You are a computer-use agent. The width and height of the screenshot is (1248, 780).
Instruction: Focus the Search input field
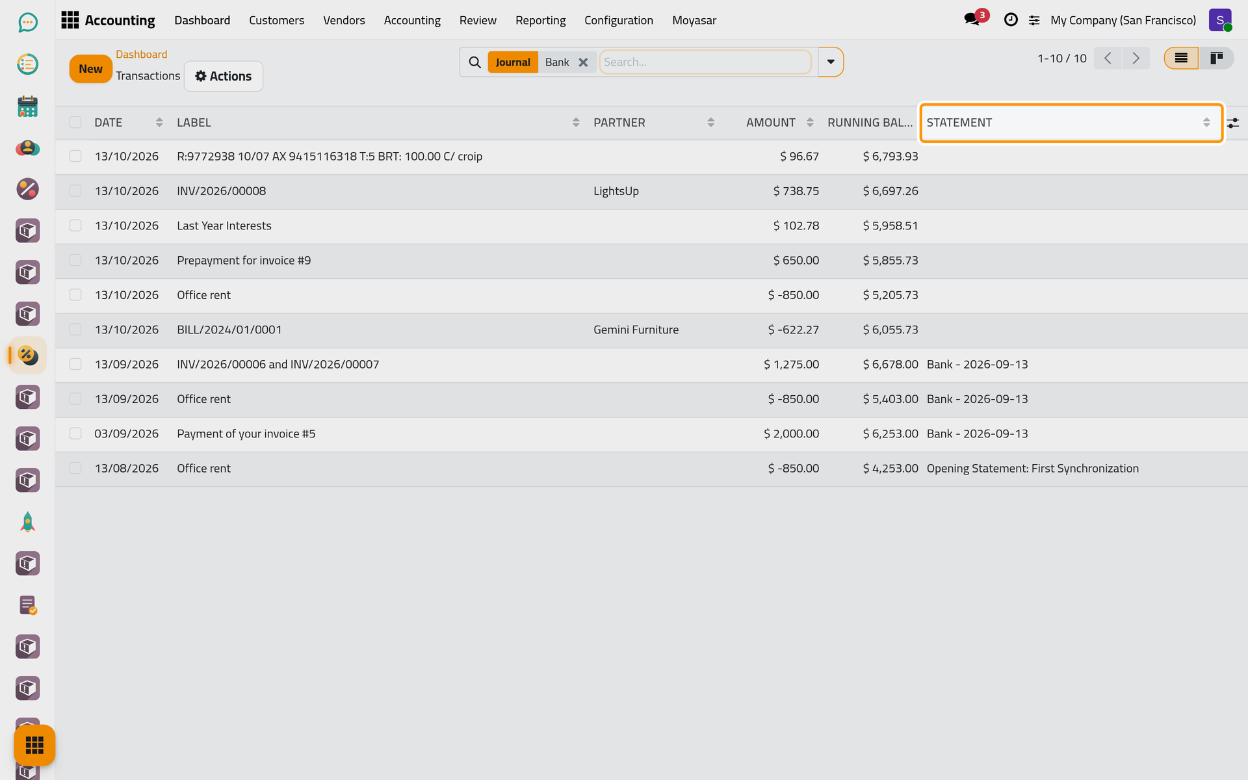click(705, 62)
